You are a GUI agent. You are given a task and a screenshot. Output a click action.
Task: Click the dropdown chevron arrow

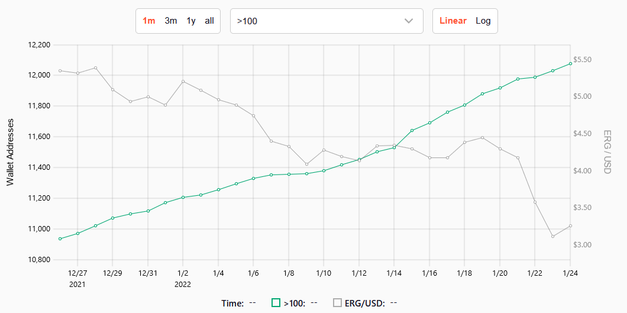tap(408, 21)
